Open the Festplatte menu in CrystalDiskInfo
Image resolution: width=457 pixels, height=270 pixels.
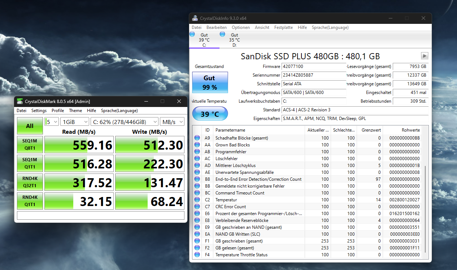pos(283,27)
